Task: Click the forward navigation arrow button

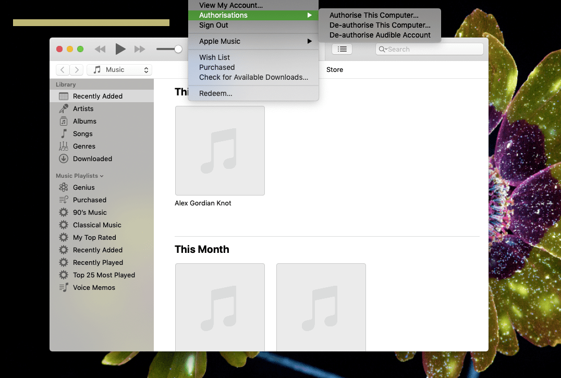Action: [77, 70]
